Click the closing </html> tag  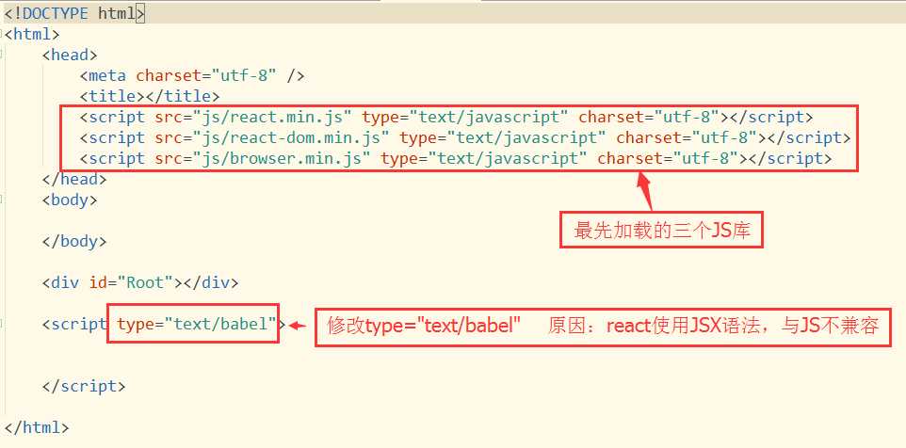[x=37, y=428]
